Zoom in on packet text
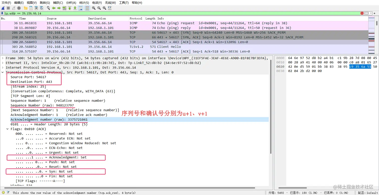The height and width of the screenshot is (195, 379). click(93, 8)
